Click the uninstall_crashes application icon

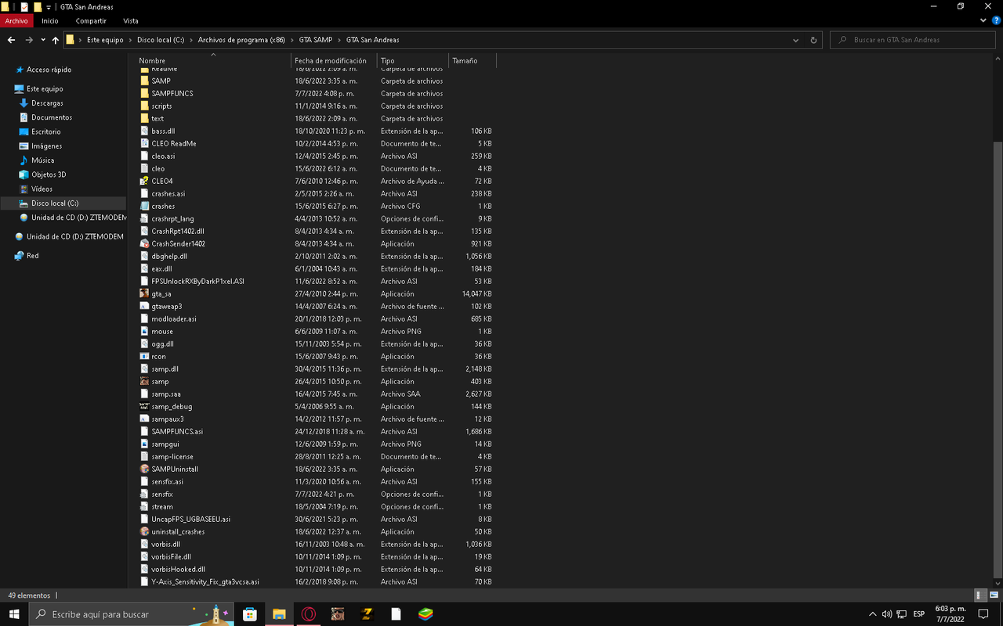point(144,531)
